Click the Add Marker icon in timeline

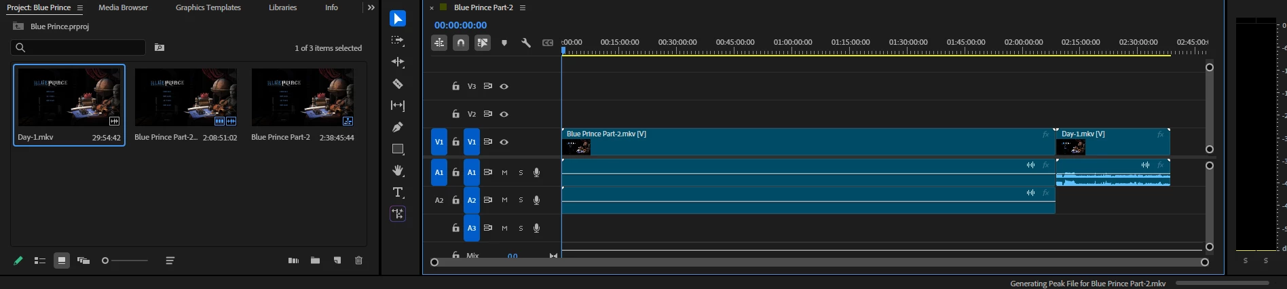tap(504, 43)
